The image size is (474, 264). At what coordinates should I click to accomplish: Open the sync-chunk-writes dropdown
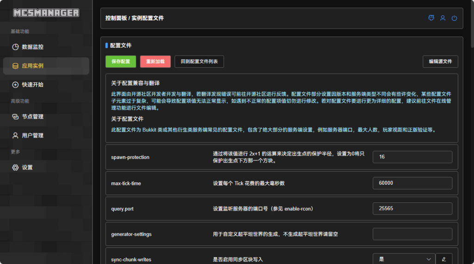coord(404,259)
